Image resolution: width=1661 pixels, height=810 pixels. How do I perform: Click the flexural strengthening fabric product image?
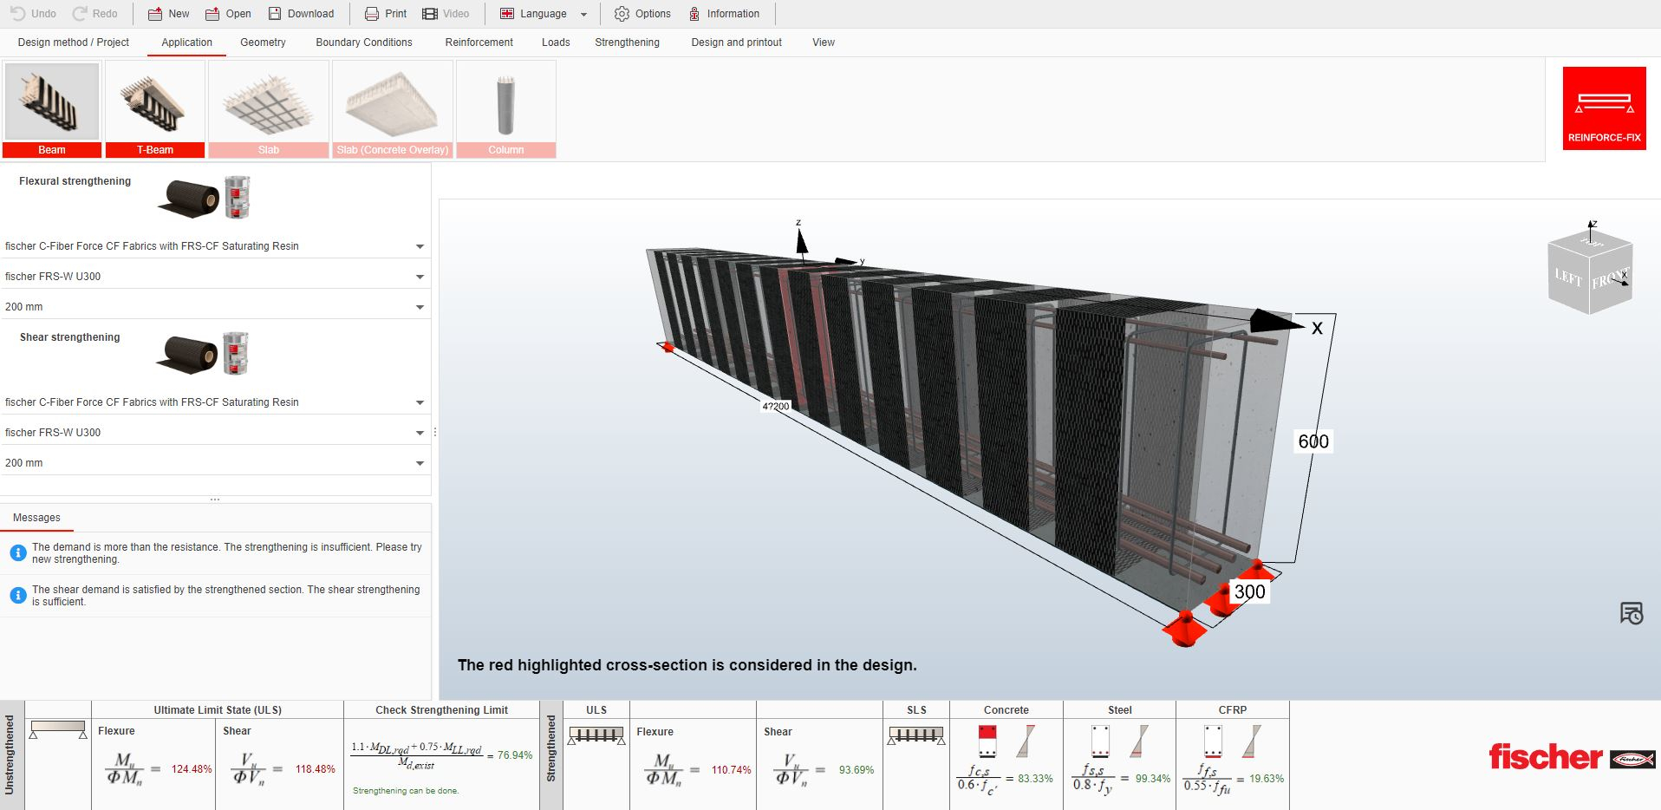[x=205, y=197]
